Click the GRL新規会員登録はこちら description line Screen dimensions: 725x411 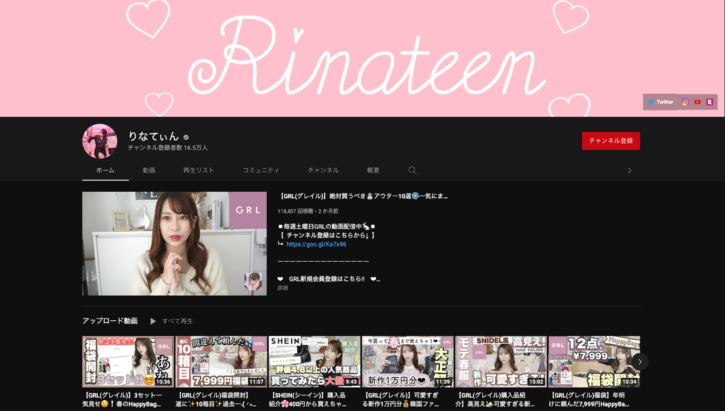pyautogui.click(x=329, y=279)
